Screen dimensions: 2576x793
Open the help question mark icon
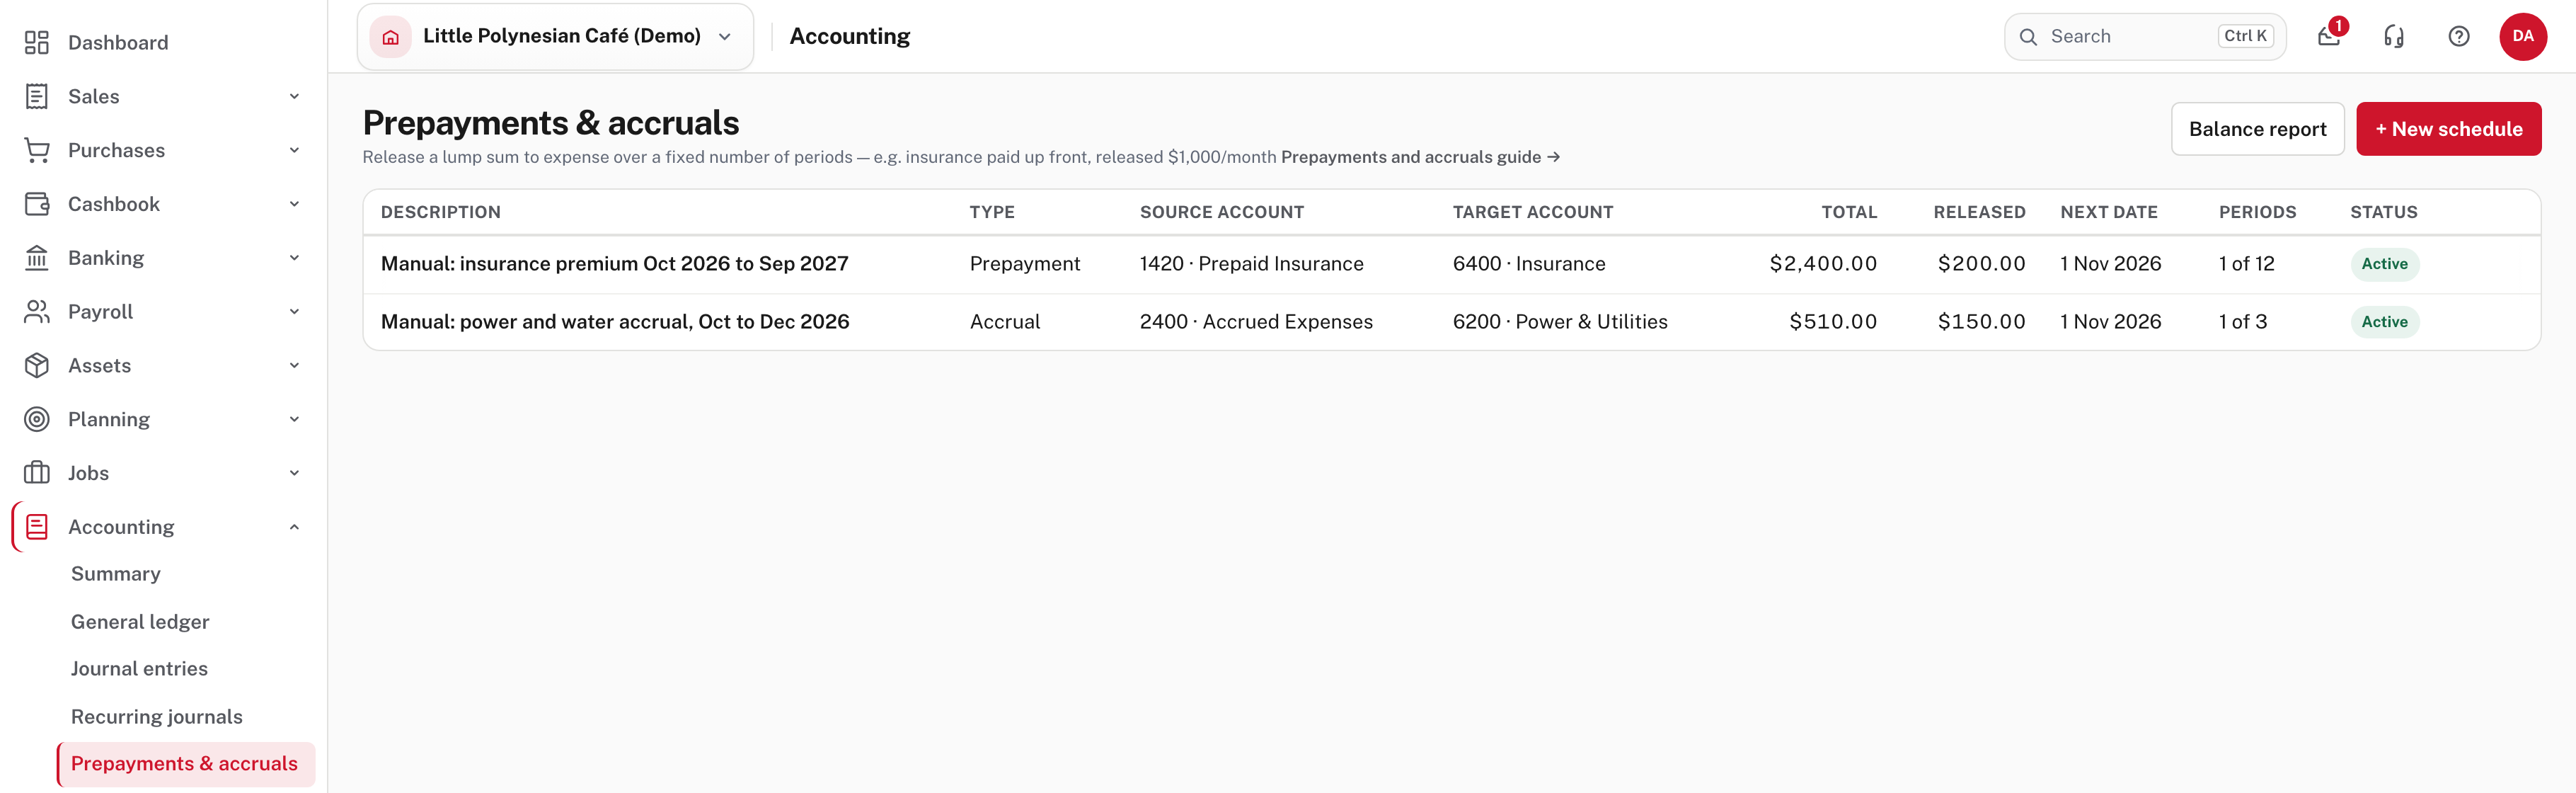2459,37
